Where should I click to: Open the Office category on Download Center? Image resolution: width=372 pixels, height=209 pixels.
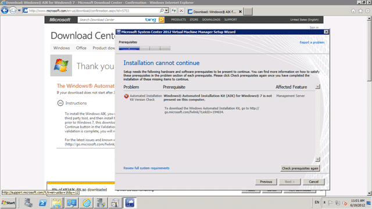click(x=81, y=48)
